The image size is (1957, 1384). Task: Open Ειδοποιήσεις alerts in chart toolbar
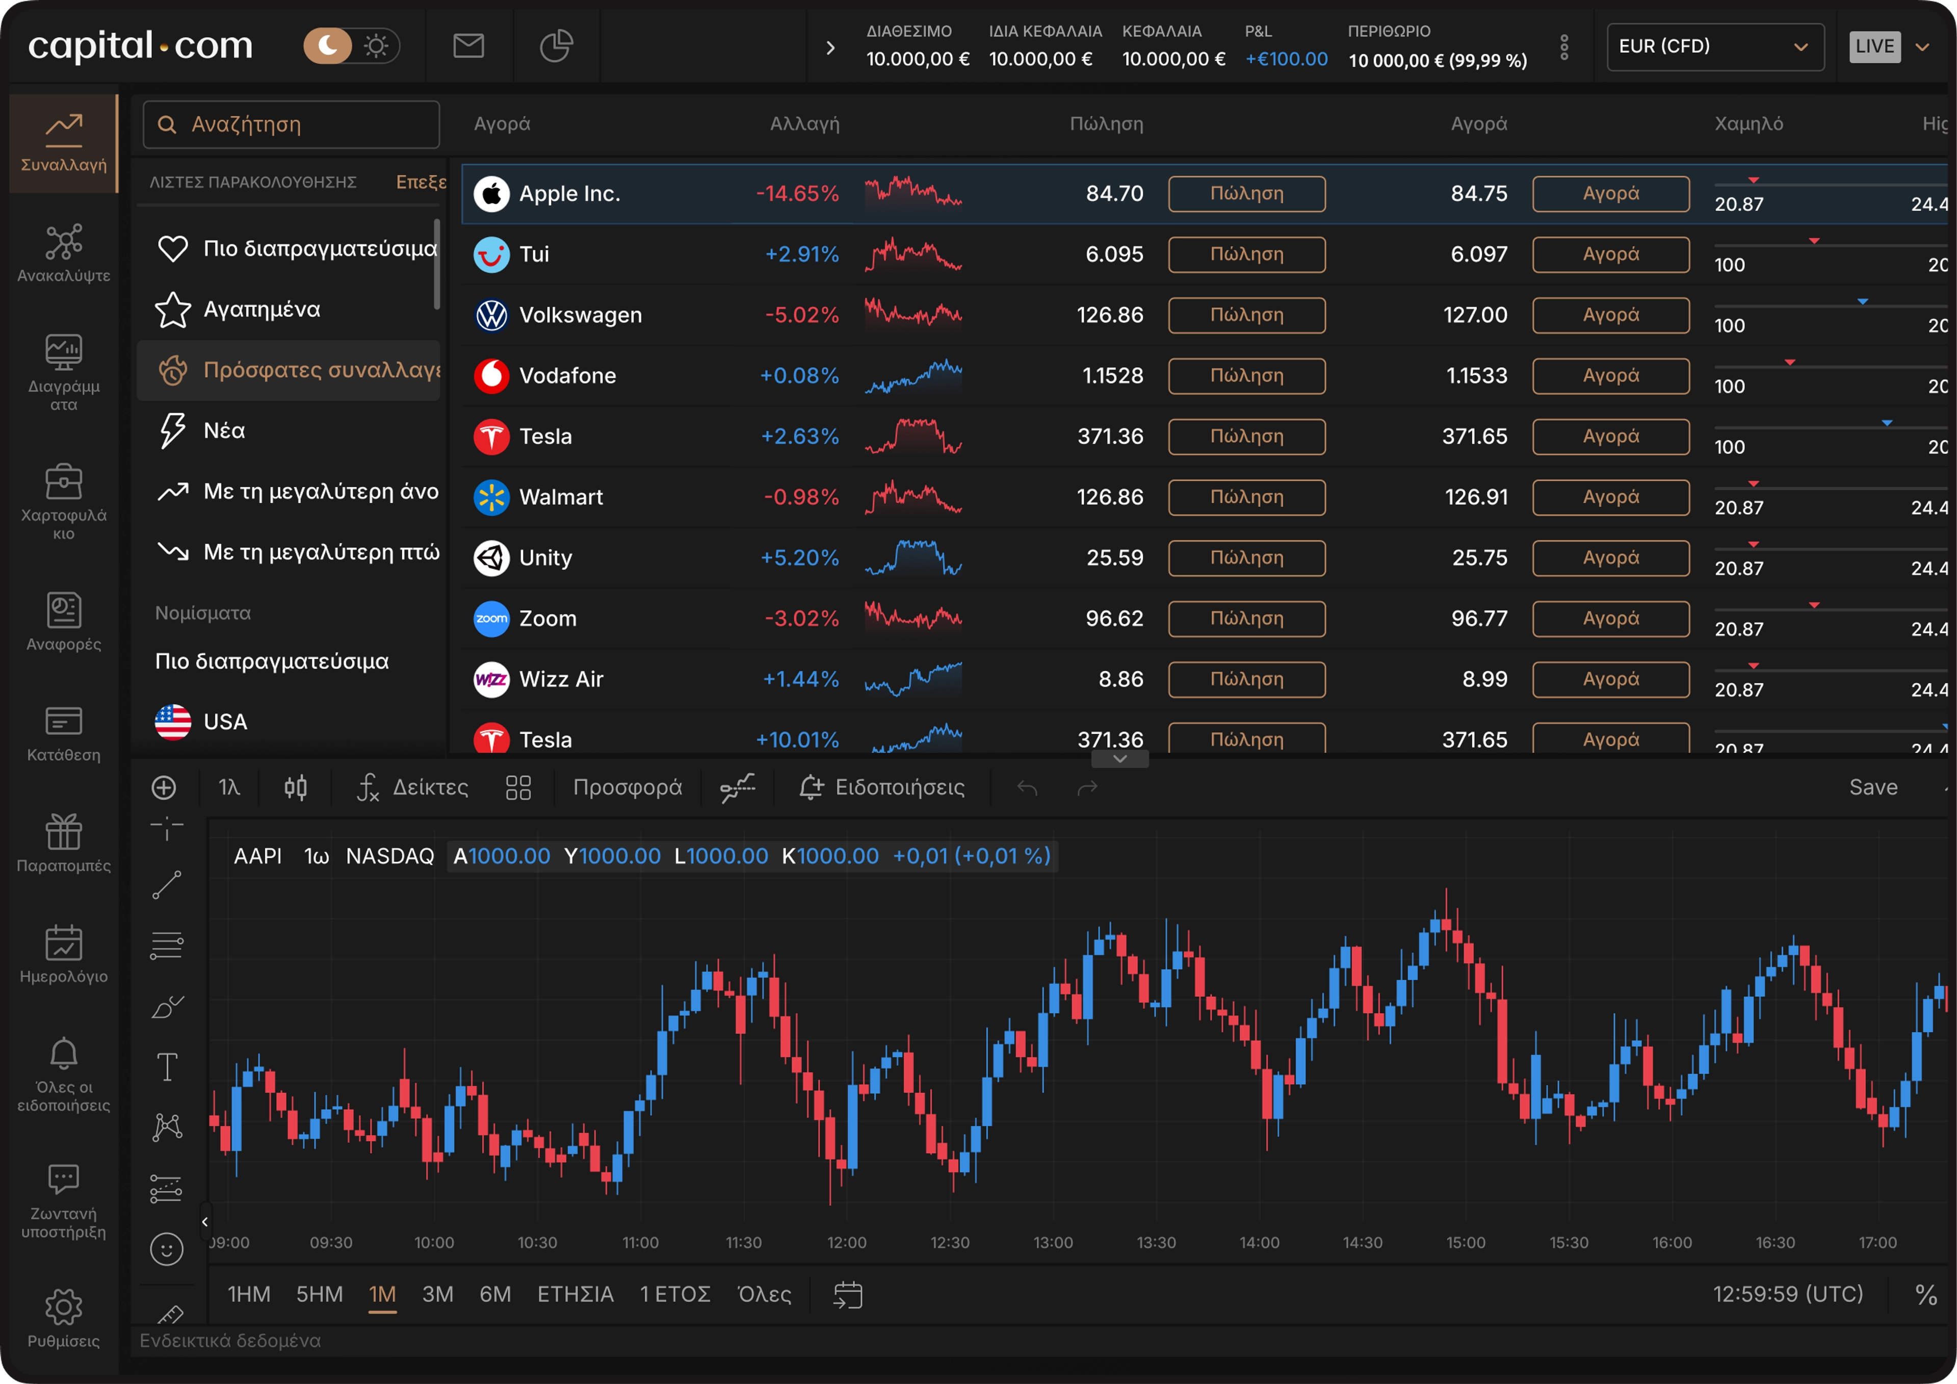click(882, 787)
